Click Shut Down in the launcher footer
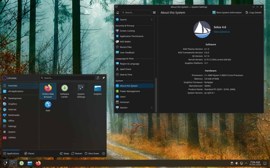This screenshot has width=270, height=168. pos(92,154)
